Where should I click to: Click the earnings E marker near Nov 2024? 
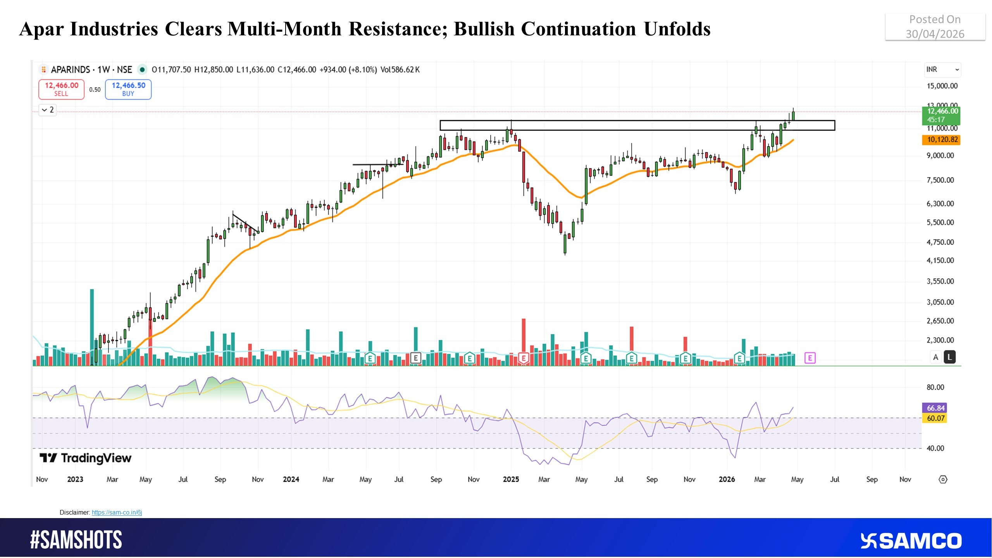pos(470,358)
